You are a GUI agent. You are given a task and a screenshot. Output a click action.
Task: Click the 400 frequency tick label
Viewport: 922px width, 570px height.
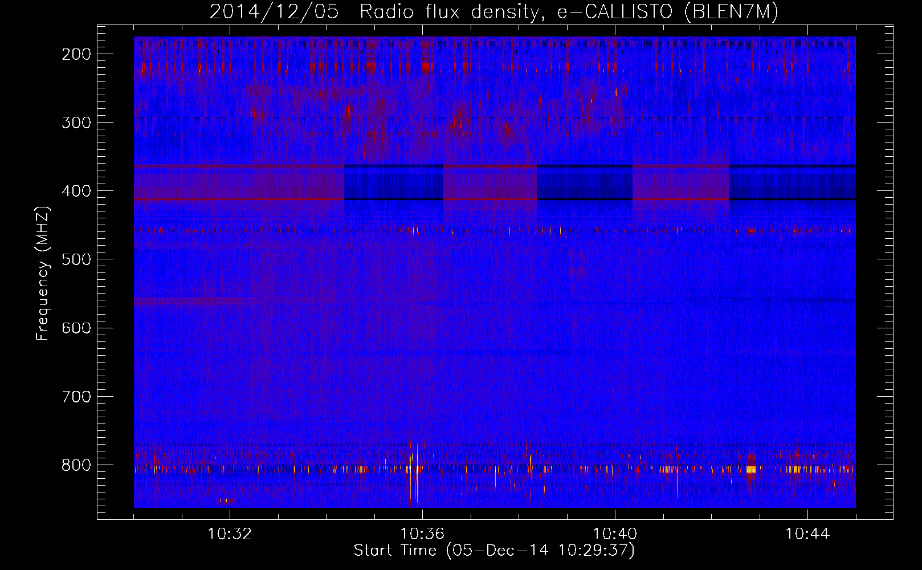click(76, 191)
